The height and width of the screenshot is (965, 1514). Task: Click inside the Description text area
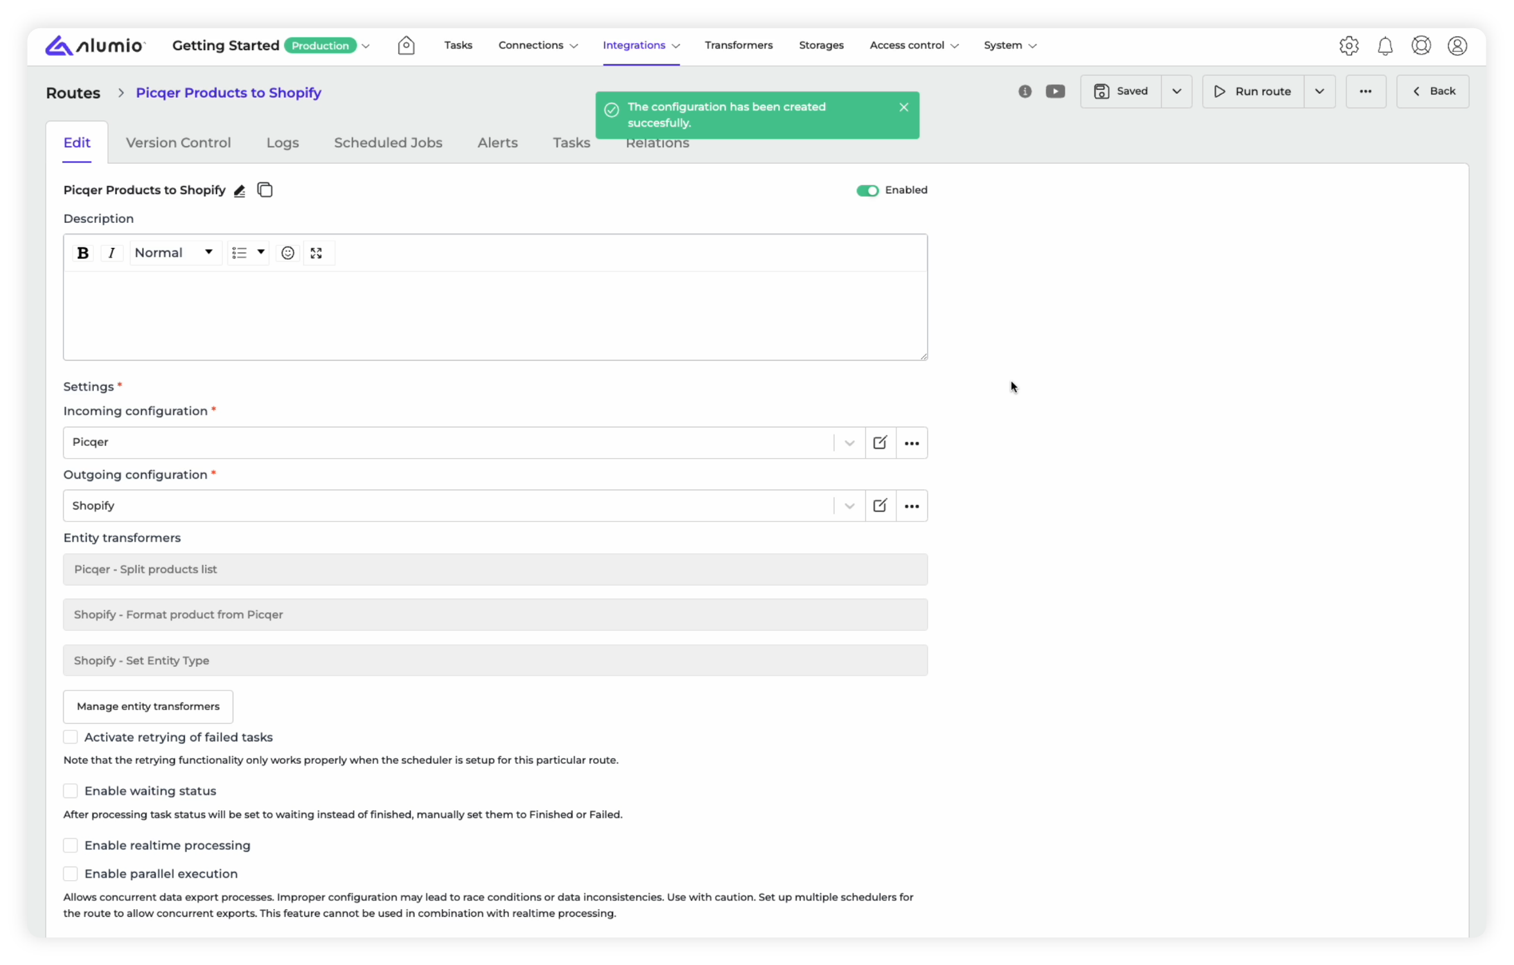pos(495,315)
